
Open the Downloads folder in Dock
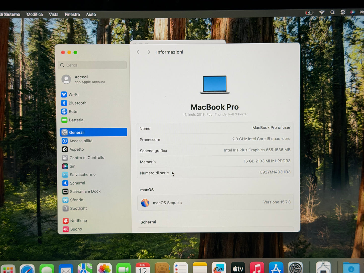351,268
